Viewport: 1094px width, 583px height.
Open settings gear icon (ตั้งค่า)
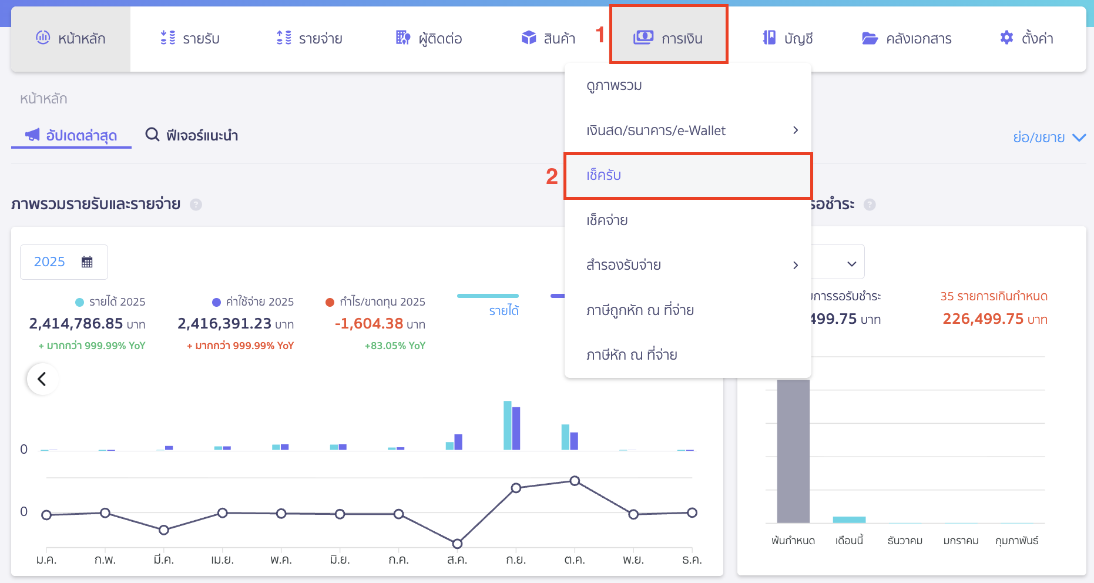tap(1006, 38)
